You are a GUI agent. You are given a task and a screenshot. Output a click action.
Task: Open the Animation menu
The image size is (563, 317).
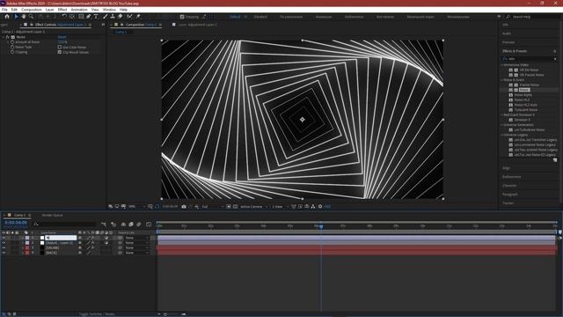[79, 10]
